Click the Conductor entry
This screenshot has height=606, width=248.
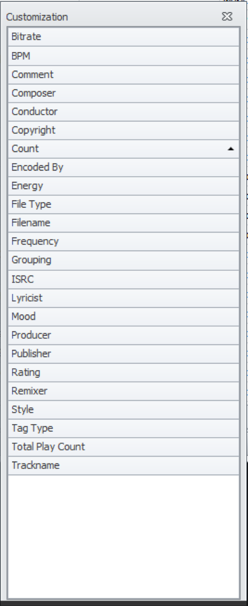[x=124, y=112]
